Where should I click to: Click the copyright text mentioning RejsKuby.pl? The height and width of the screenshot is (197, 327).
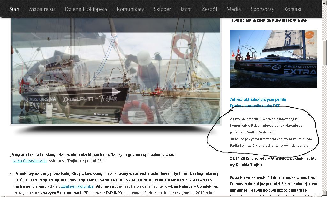click(x=266, y=125)
